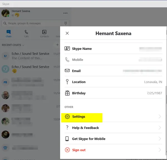Expand the Sign out row chevron
This screenshot has width=167, height=160.
(160, 150)
